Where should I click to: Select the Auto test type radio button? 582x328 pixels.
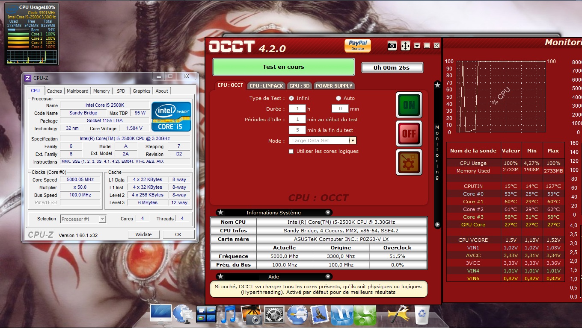coord(339,98)
